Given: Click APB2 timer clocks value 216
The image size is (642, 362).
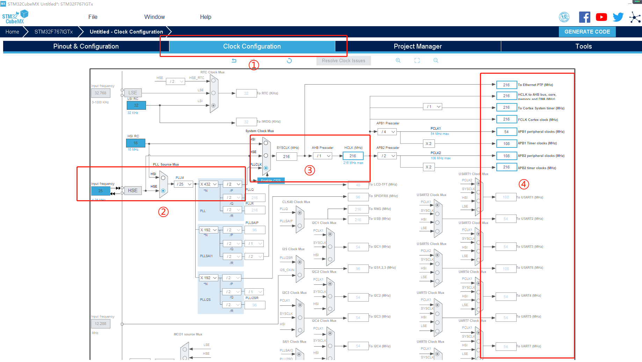Looking at the screenshot, I should pyautogui.click(x=506, y=167).
